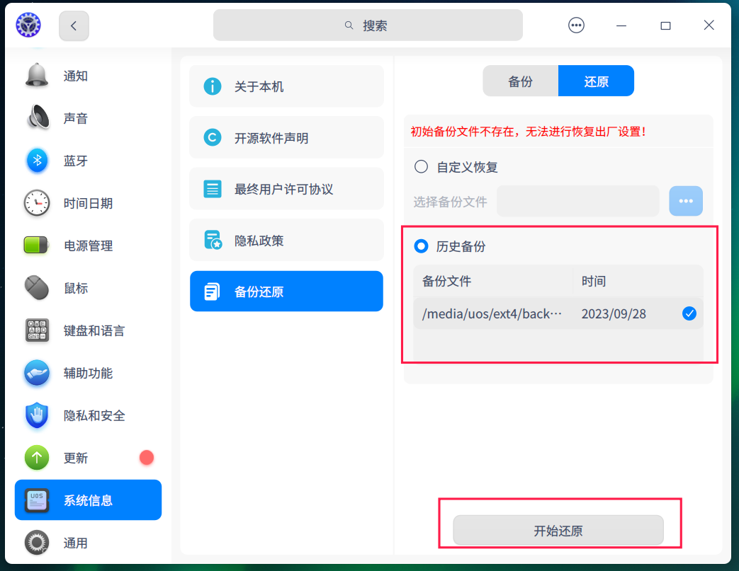
Task: Open the 时间日期 settings label
Action: [88, 203]
